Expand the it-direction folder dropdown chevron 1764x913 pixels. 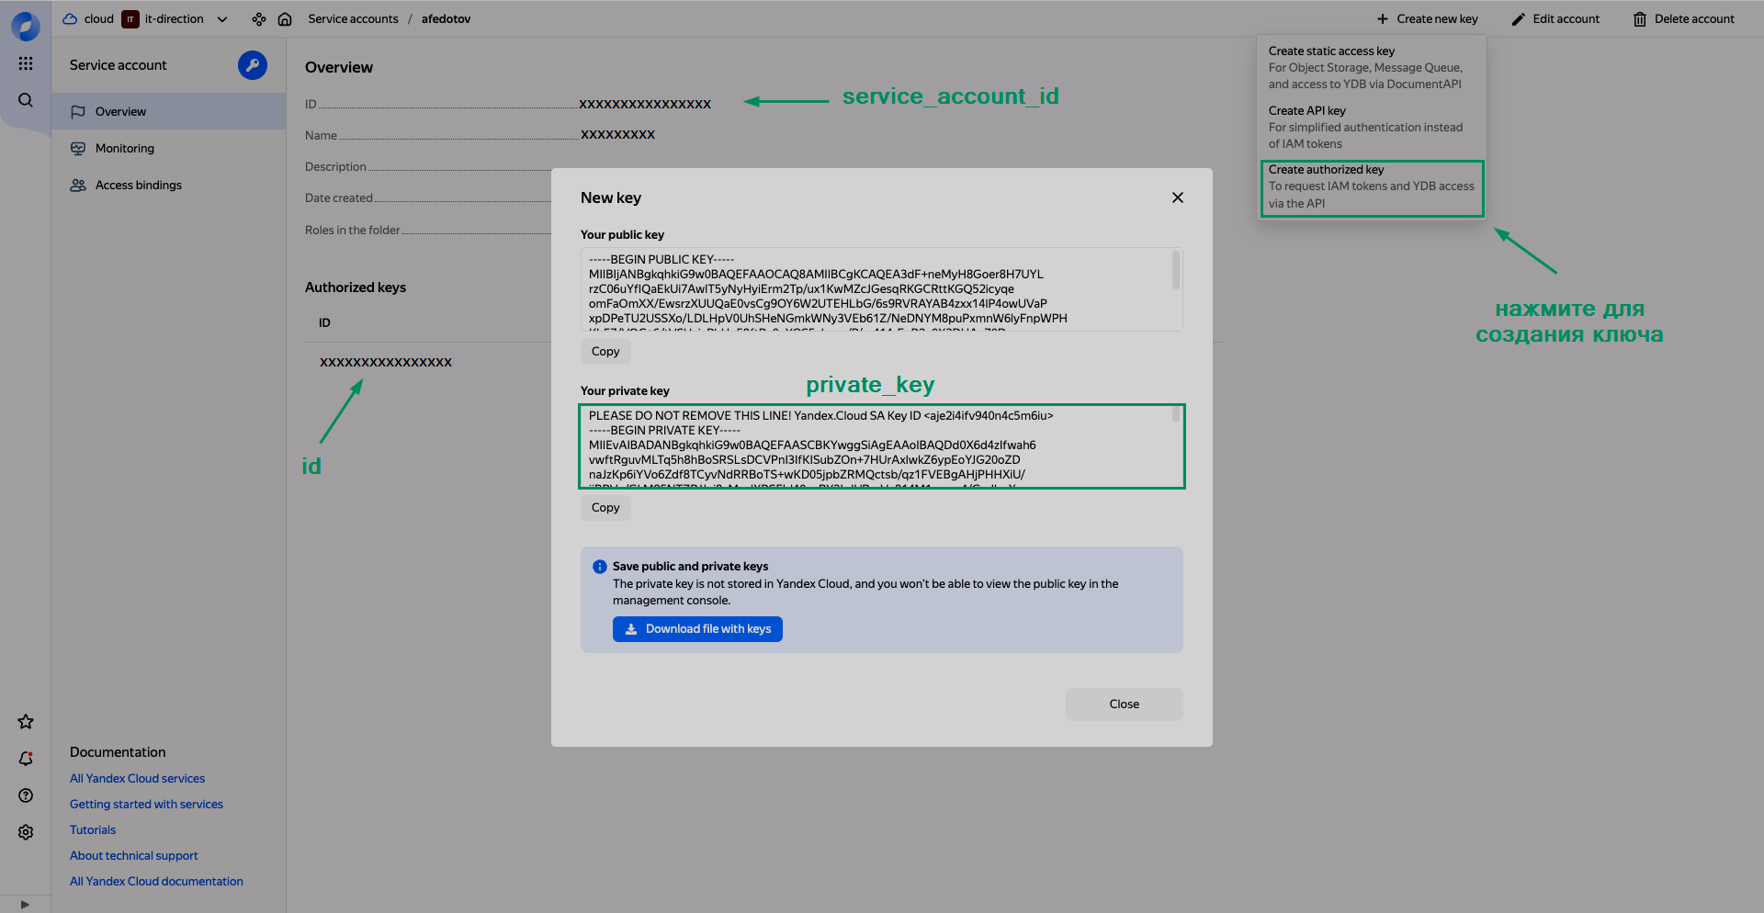tap(222, 19)
